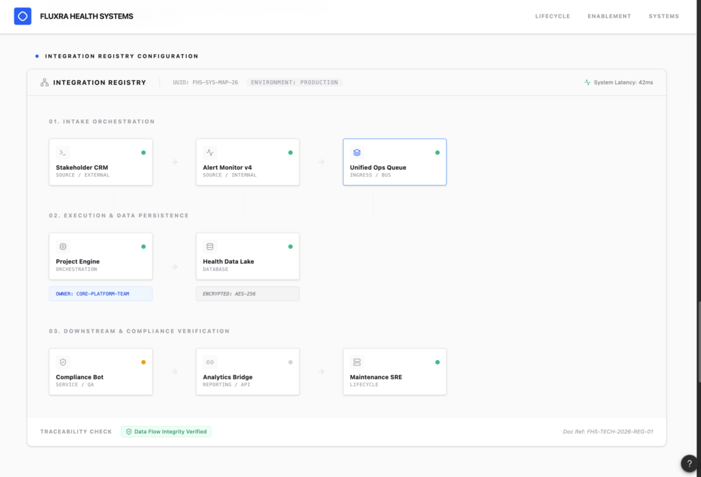The image size is (701, 477).
Task: Click the OWNER: CORE-PLATFORM-TEAM tag
Action: (x=101, y=294)
